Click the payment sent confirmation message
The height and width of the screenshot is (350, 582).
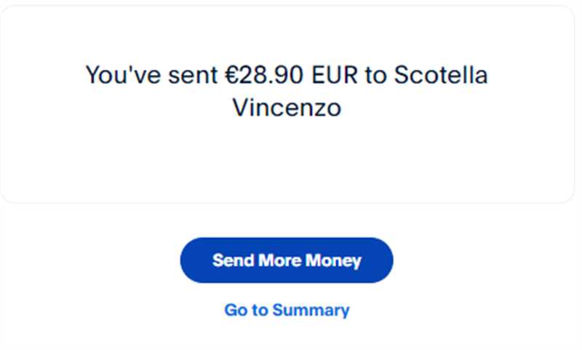(287, 91)
